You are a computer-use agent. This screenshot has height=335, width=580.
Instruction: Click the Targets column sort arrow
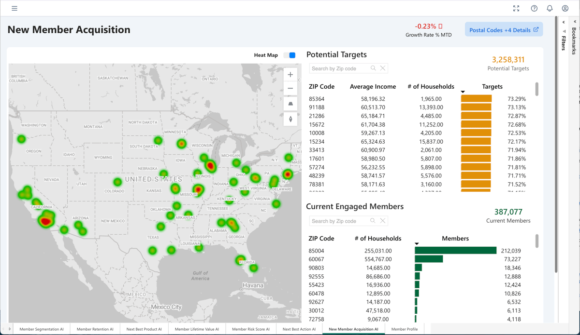(x=463, y=92)
